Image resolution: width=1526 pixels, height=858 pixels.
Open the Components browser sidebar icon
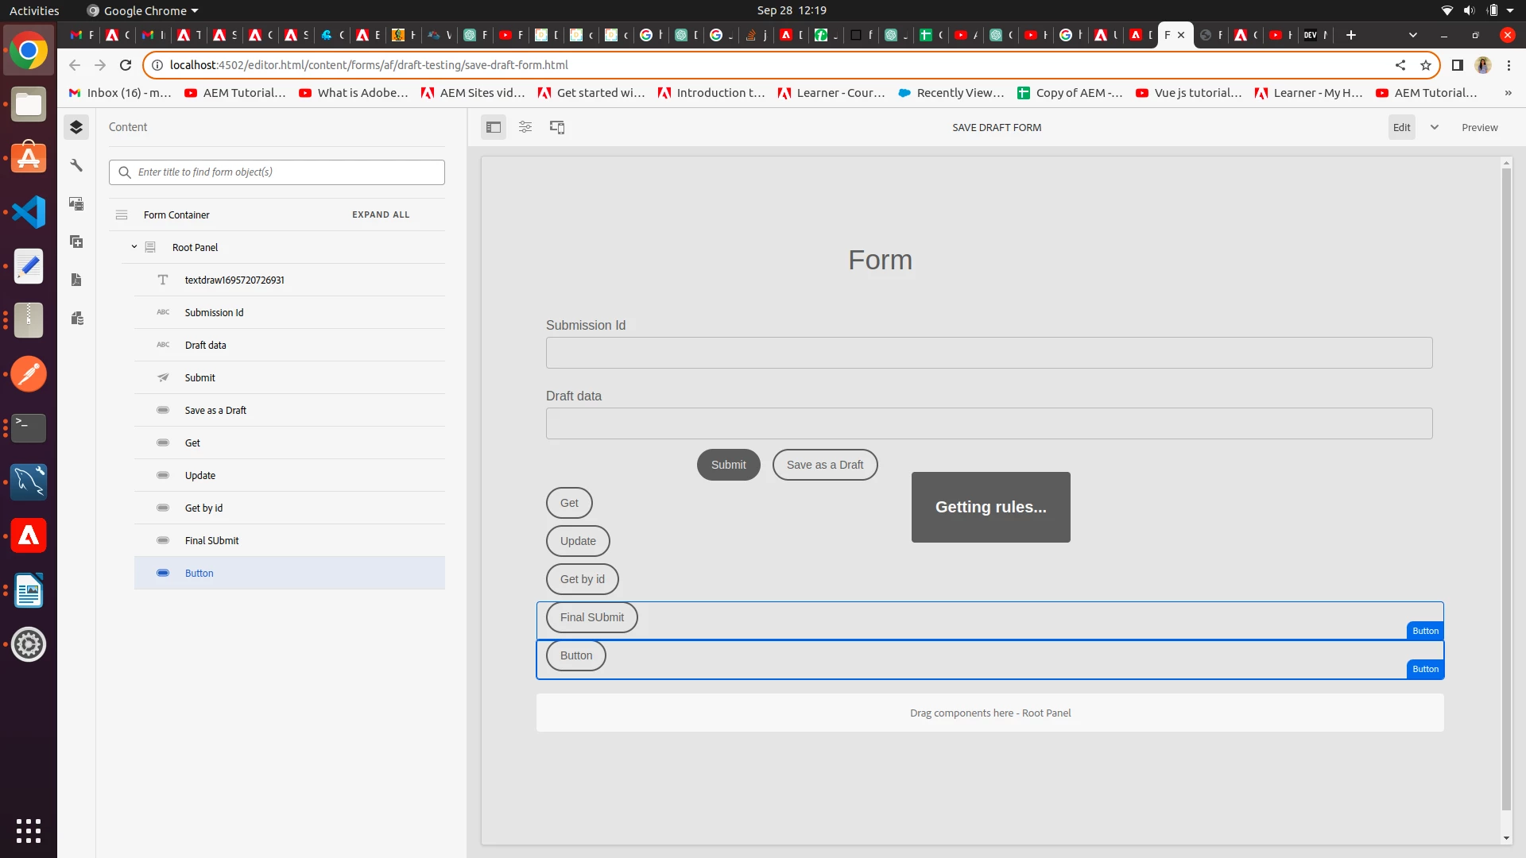pyautogui.click(x=76, y=242)
